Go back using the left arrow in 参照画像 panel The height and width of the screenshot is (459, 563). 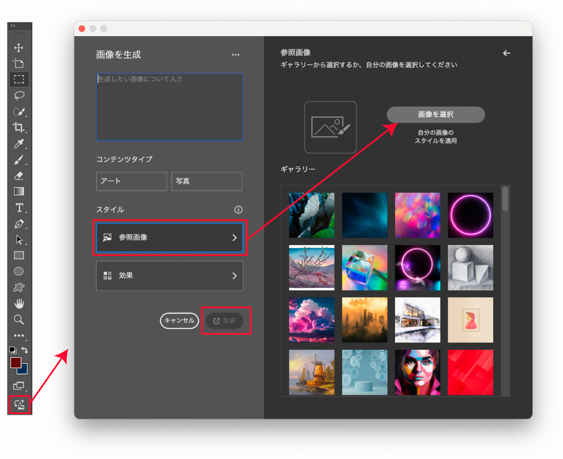tap(506, 53)
